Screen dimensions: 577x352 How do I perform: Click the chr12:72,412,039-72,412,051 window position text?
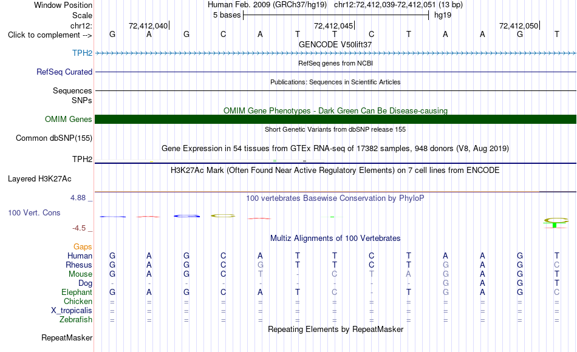[398, 5]
